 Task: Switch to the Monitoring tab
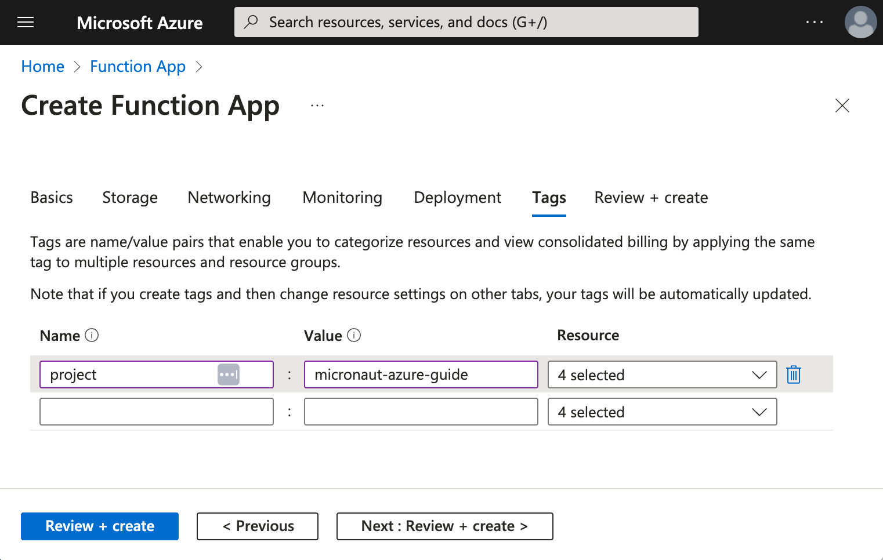click(x=342, y=198)
